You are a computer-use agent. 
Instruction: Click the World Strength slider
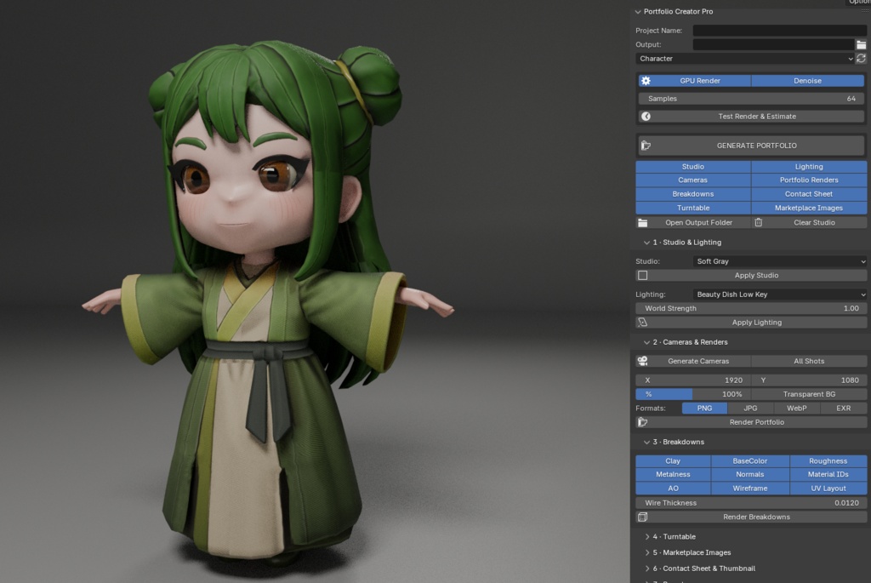point(751,308)
